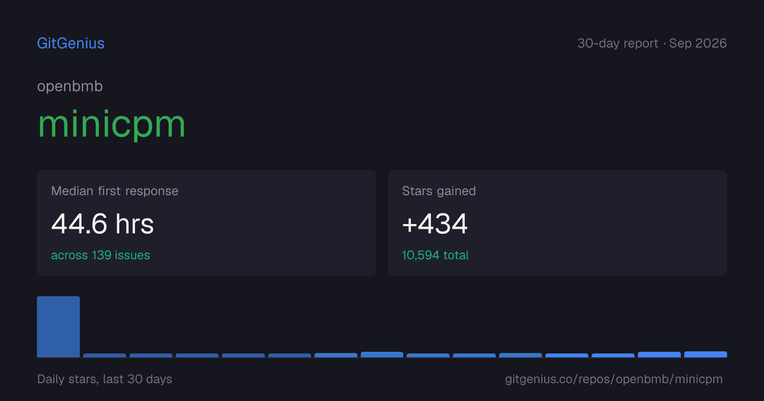Screen dimensions: 764x401
Task: Click the 10,594 total text
Action: 435,255
